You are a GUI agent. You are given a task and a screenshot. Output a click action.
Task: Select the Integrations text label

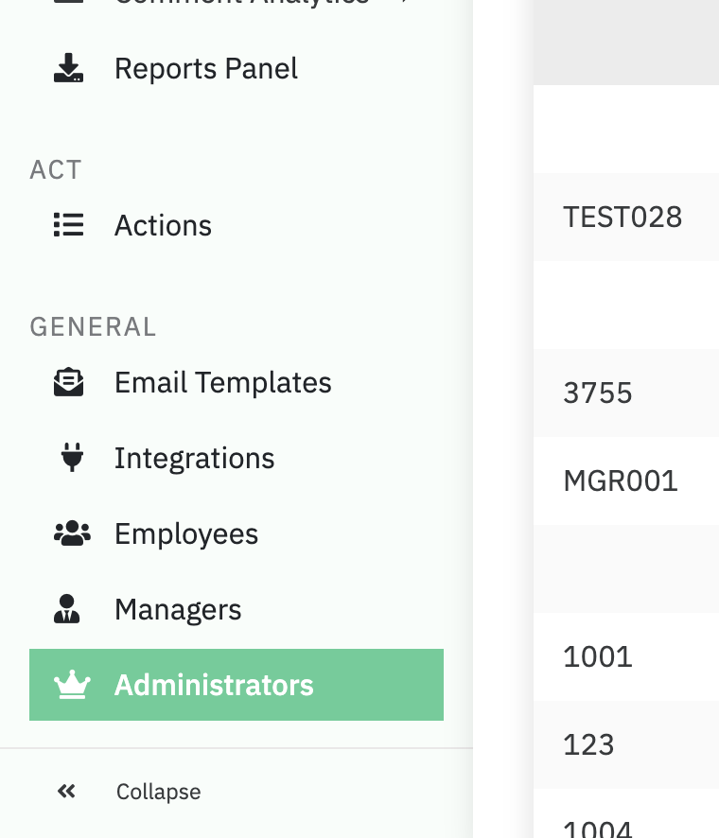pyautogui.click(x=194, y=458)
